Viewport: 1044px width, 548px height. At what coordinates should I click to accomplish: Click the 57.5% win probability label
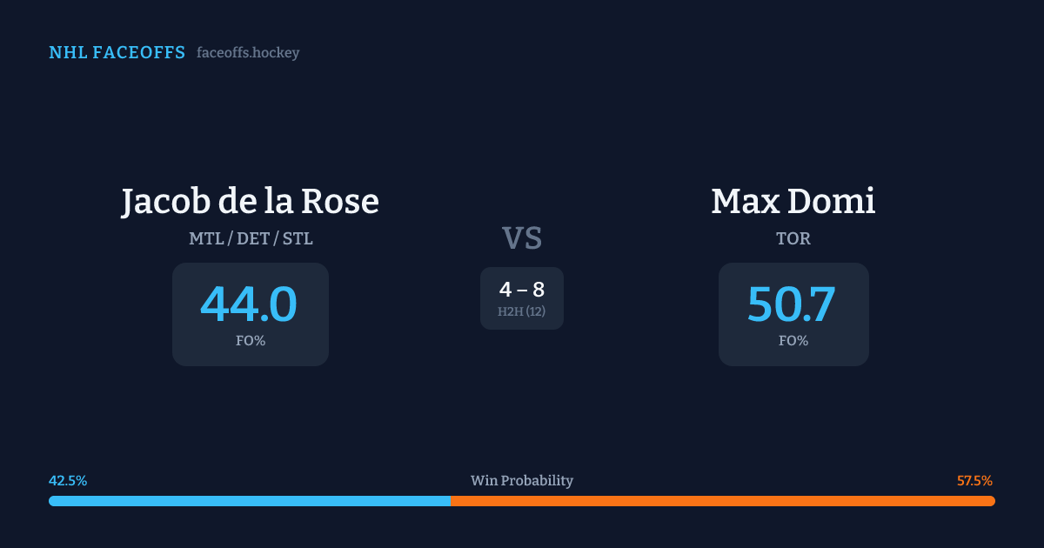click(974, 481)
